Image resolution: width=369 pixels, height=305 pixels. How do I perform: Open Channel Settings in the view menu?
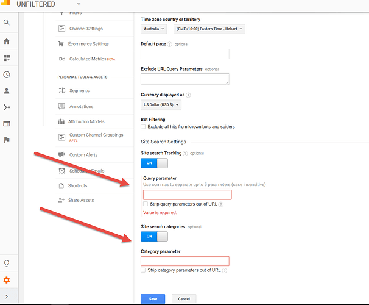(85, 29)
